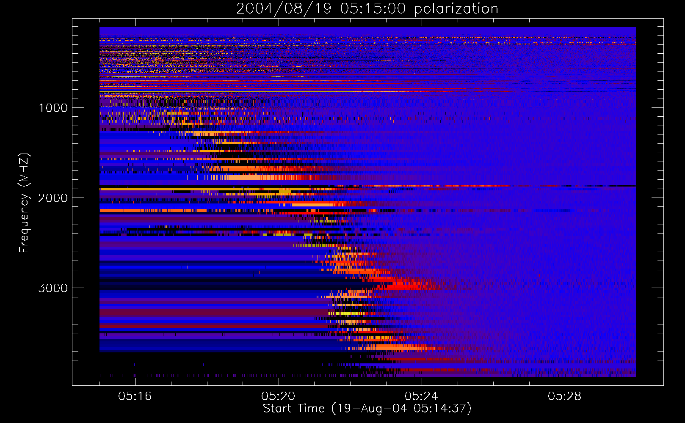Click the 1000 frequency tick label

click(53, 107)
